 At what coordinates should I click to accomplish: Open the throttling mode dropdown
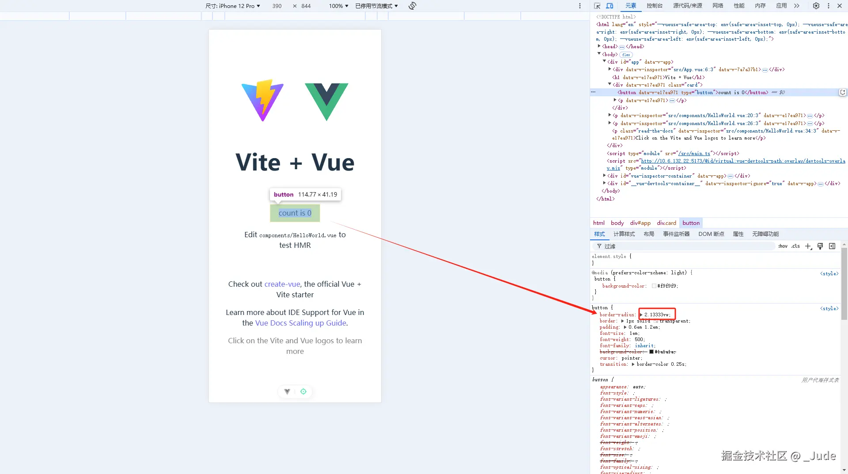(x=377, y=6)
